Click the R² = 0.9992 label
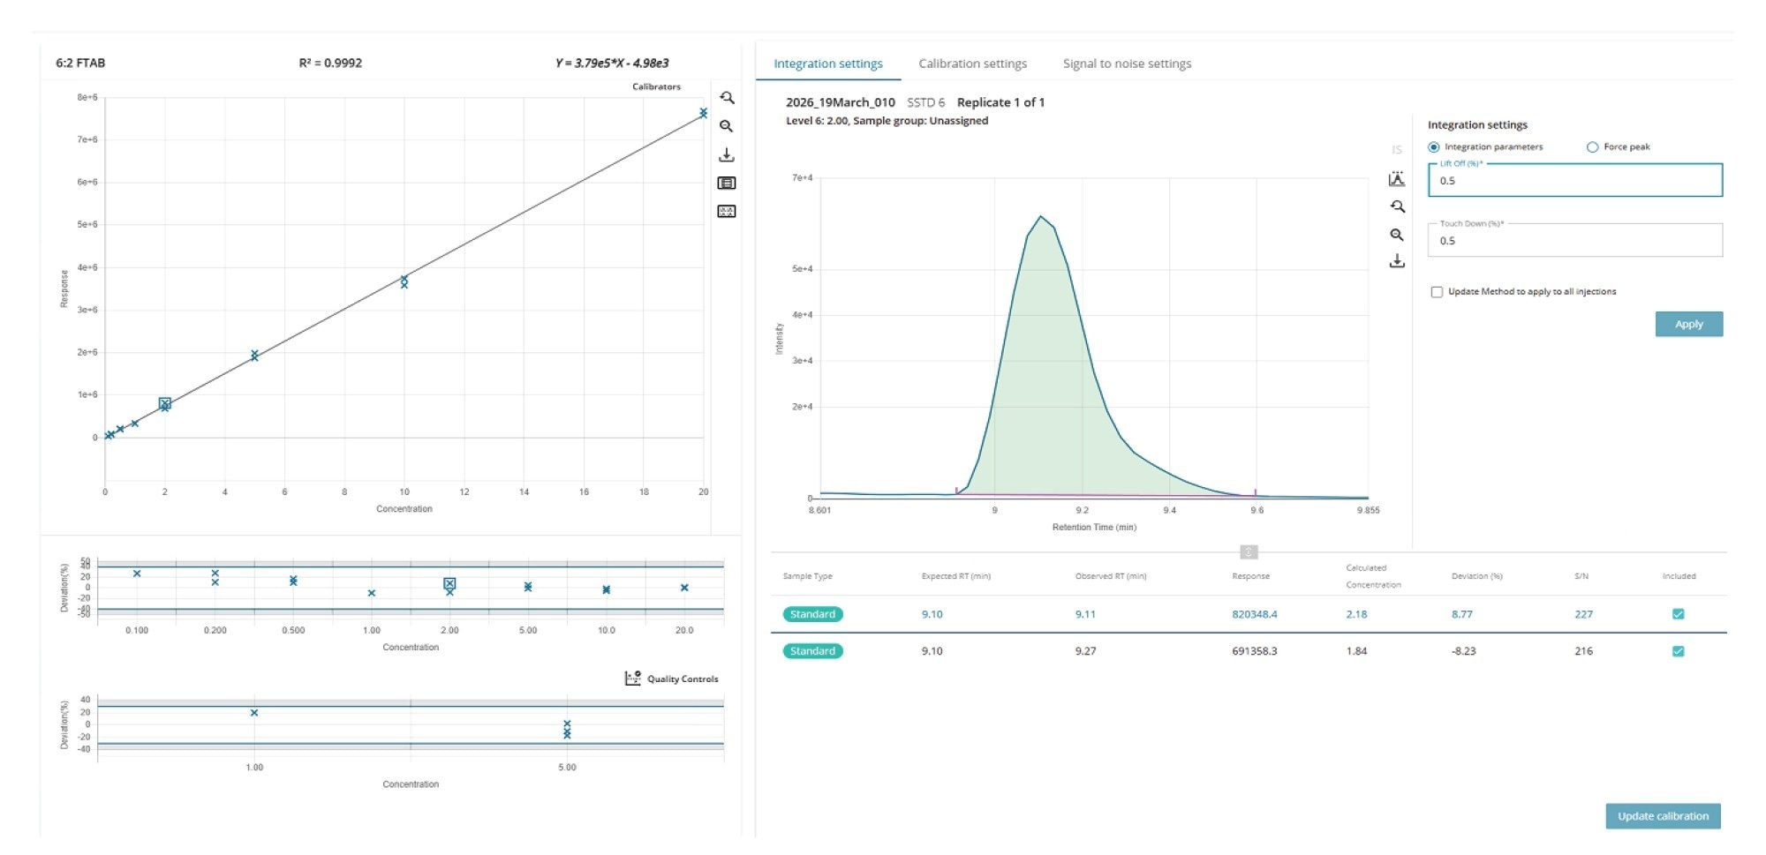This screenshot has height=855, width=1766. tap(330, 63)
